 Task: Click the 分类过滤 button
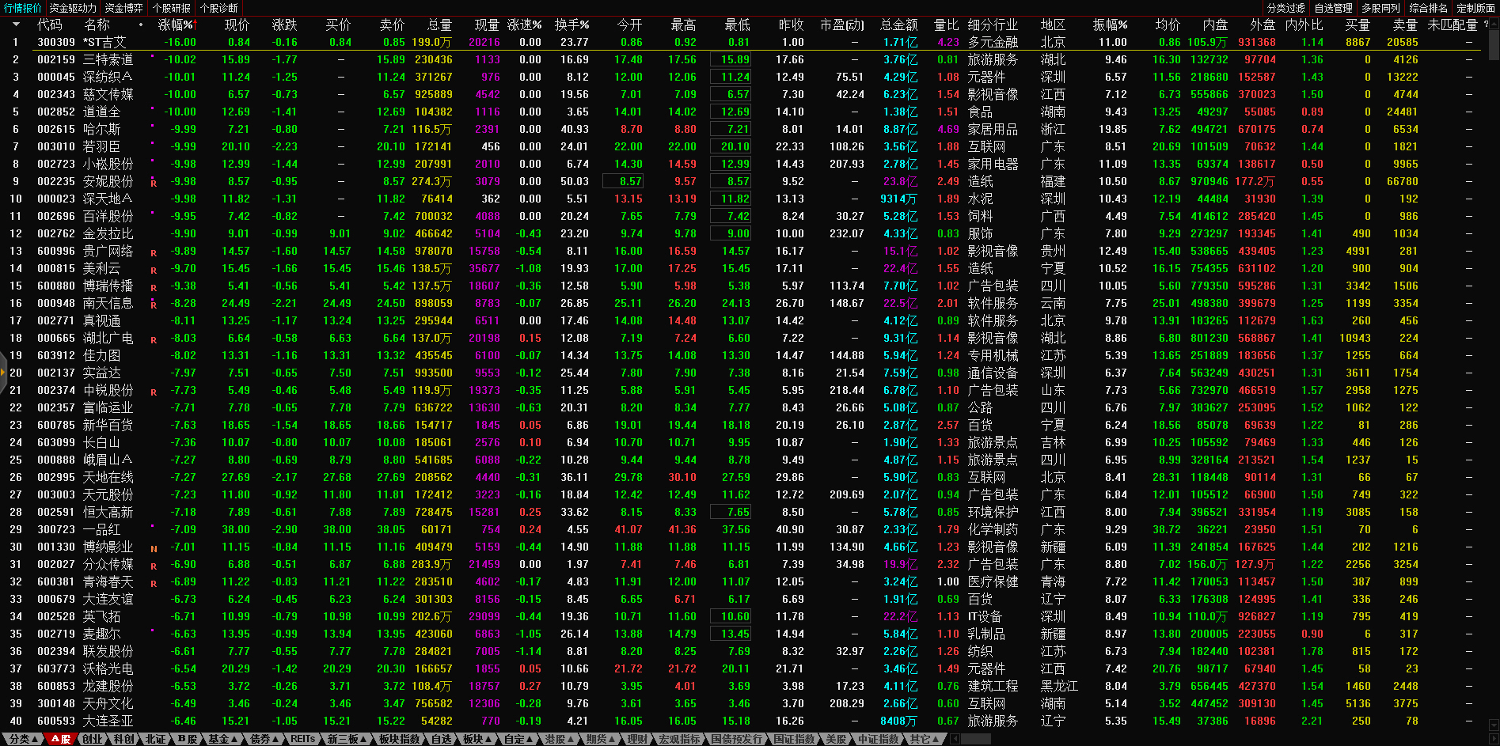[x=1285, y=8]
